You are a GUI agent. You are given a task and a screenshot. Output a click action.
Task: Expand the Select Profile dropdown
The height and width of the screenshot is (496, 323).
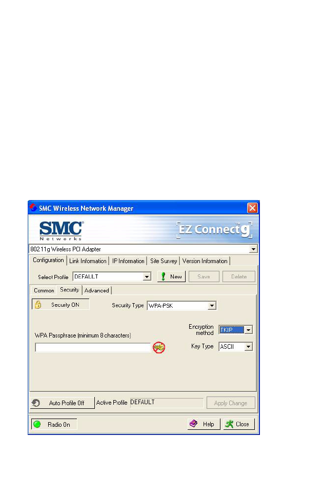(x=147, y=277)
